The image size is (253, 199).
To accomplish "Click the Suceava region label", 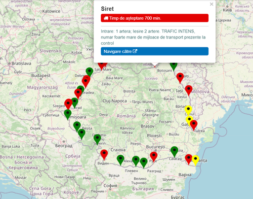I will (151, 78).
